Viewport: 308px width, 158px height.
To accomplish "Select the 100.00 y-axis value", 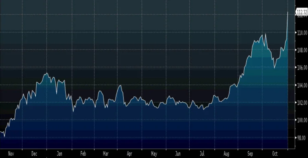I will click(x=302, y=120).
